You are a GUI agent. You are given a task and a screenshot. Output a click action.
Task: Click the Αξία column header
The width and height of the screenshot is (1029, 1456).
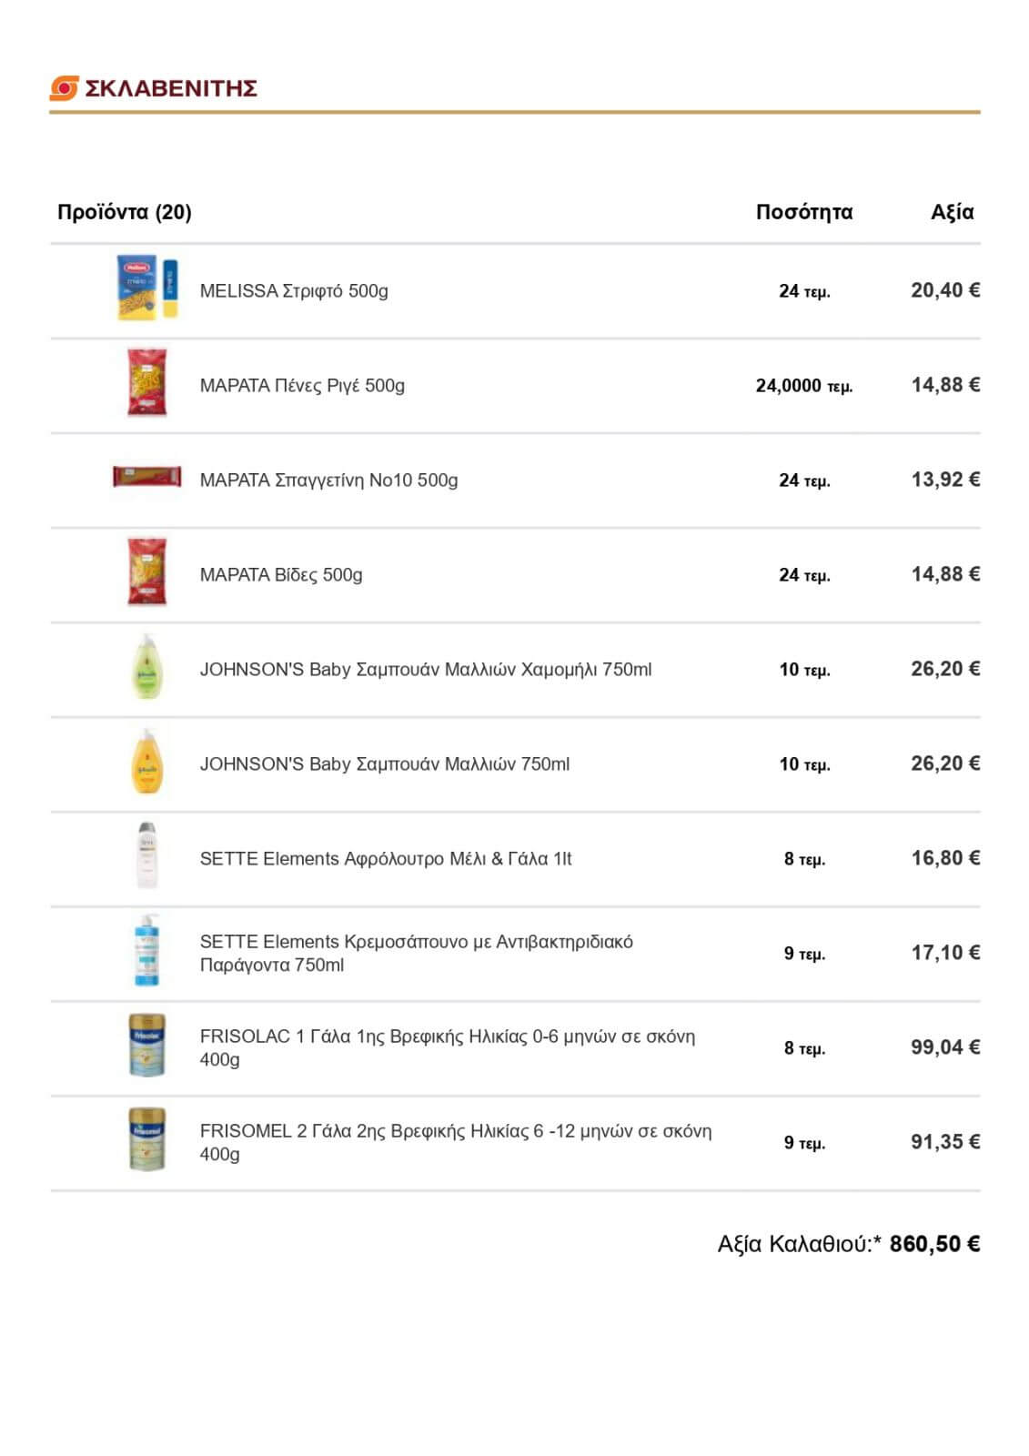952,212
